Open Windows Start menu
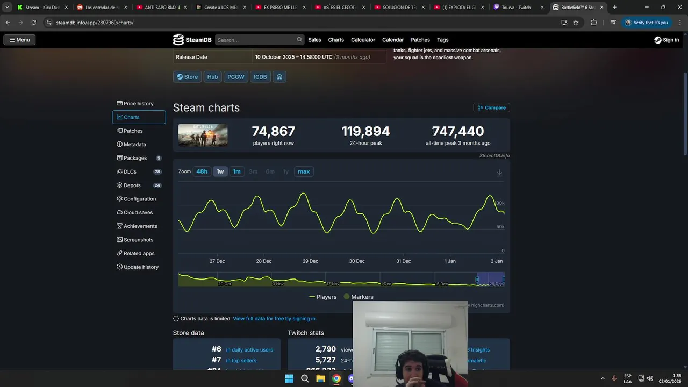 pos(289,378)
